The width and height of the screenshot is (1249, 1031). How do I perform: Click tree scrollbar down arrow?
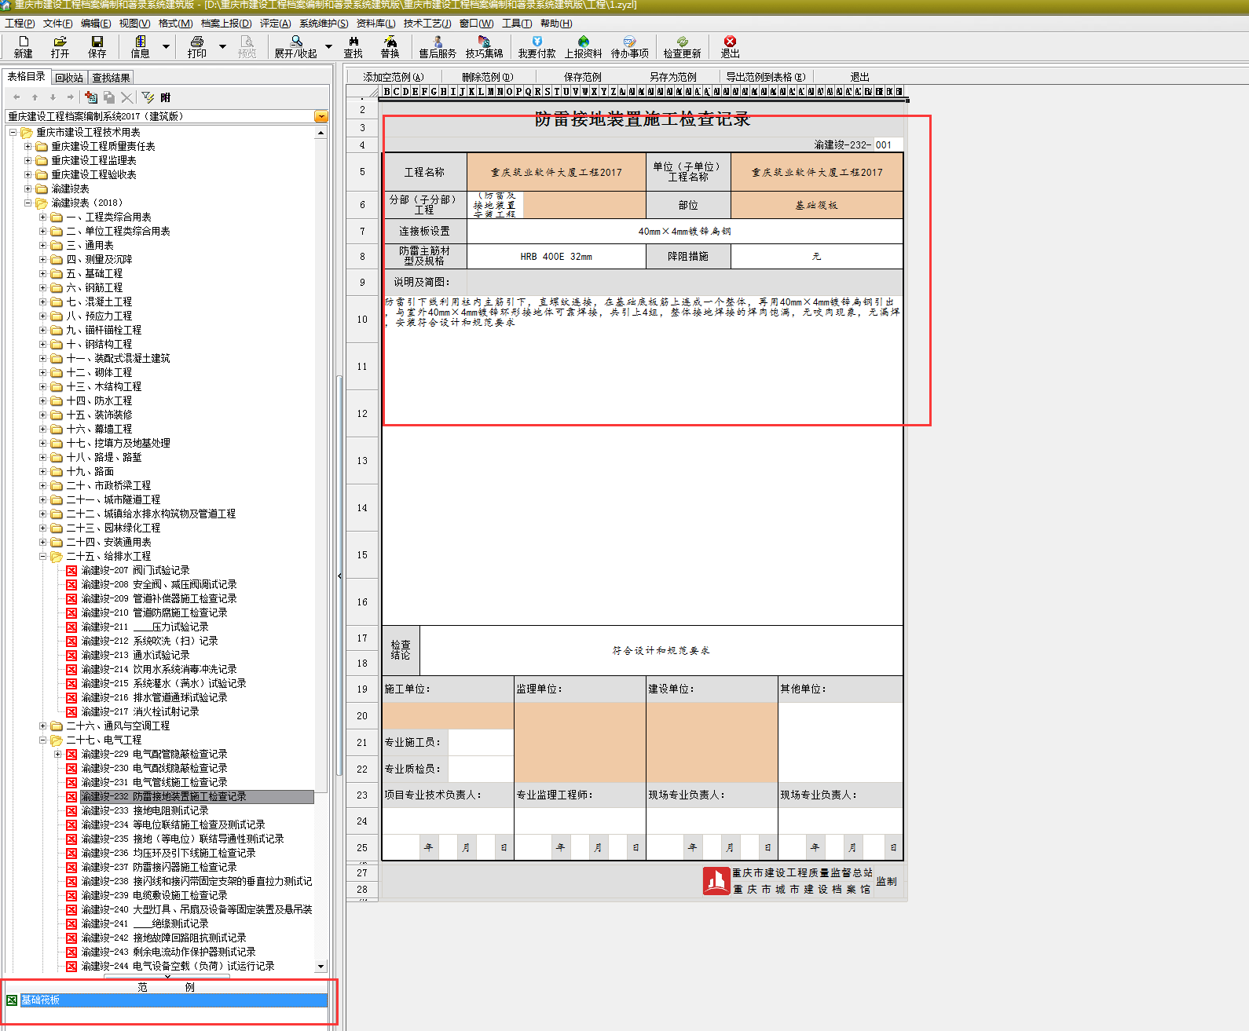coord(320,967)
